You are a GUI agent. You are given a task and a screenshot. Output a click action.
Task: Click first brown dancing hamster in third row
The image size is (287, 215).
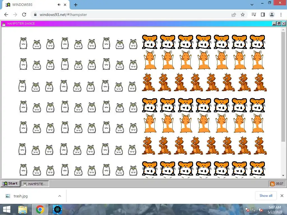(x=148, y=82)
